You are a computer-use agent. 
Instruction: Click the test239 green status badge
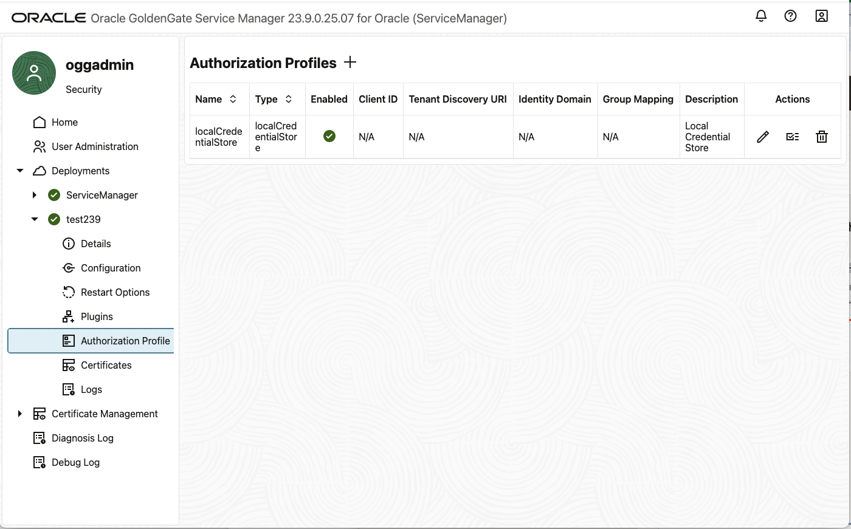click(x=53, y=219)
